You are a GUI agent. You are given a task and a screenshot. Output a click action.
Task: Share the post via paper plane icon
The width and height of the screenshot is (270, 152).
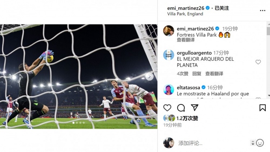(x=194, y=107)
